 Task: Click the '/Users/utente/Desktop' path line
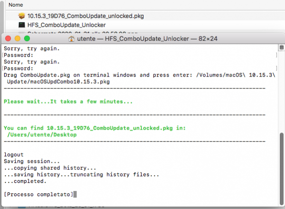42,135
